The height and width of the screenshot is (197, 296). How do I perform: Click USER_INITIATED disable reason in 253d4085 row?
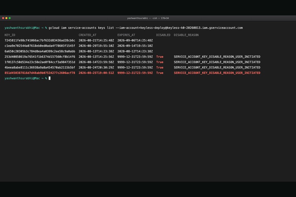(217, 57)
